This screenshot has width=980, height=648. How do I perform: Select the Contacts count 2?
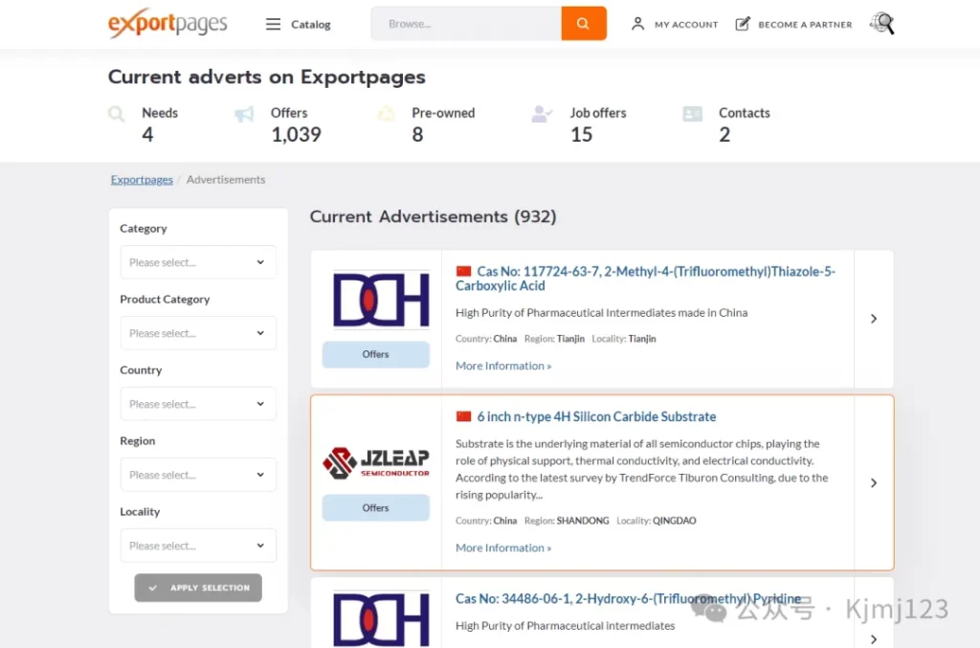click(724, 134)
